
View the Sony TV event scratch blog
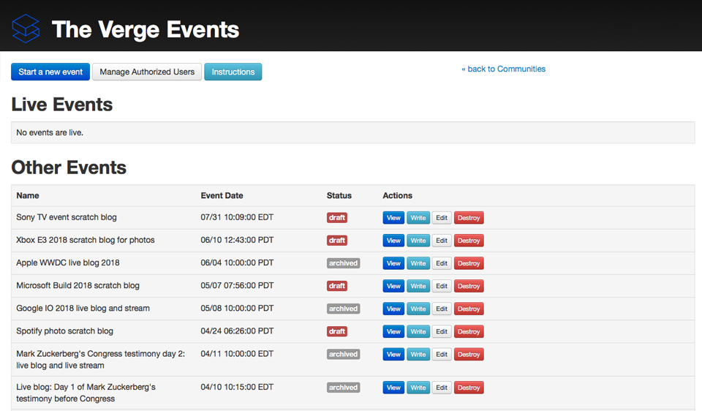point(393,218)
